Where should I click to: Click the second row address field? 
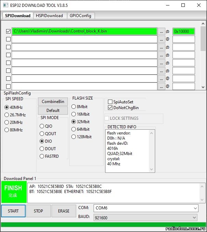tap(184, 39)
